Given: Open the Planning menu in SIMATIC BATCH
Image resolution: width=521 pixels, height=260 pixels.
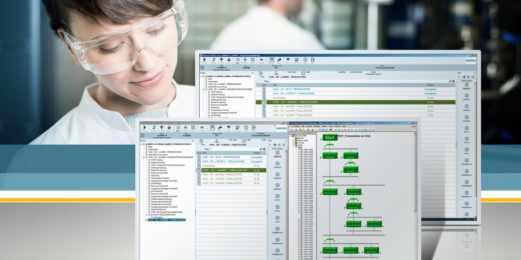Looking at the screenshot, I should pos(316,126).
